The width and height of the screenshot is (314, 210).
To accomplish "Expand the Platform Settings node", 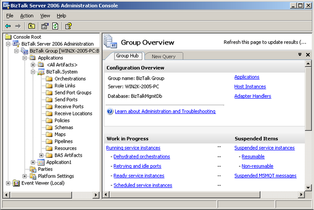I will (x=25, y=176).
